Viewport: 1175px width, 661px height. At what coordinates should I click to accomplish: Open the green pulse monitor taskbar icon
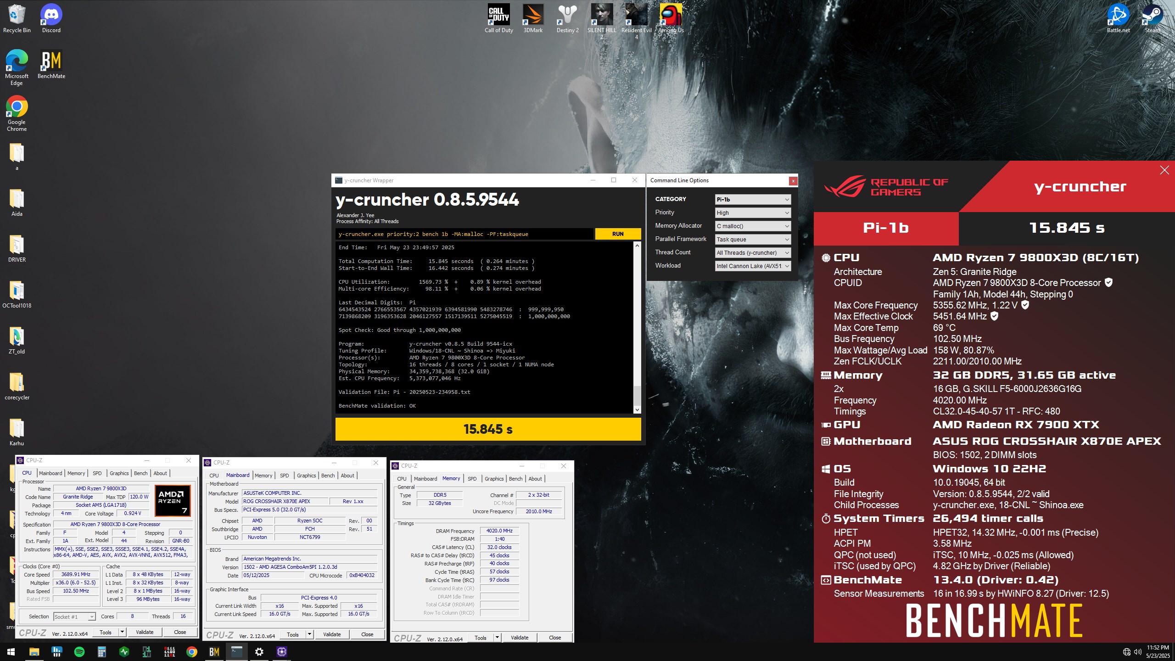coord(124,651)
